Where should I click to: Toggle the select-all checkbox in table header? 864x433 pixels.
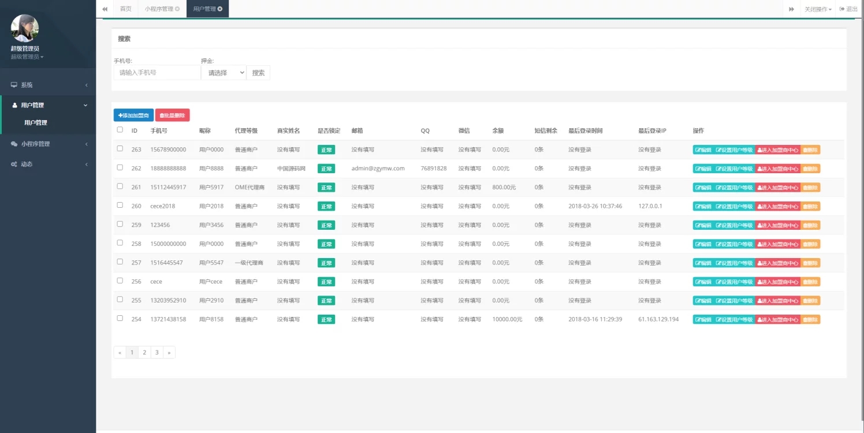click(x=120, y=130)
